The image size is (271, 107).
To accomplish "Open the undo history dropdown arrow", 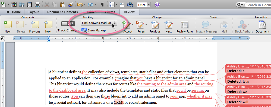I will (x=85, y=5).
